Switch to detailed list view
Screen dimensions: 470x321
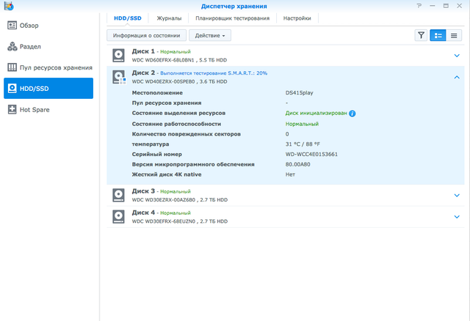(x=438, y=35)
